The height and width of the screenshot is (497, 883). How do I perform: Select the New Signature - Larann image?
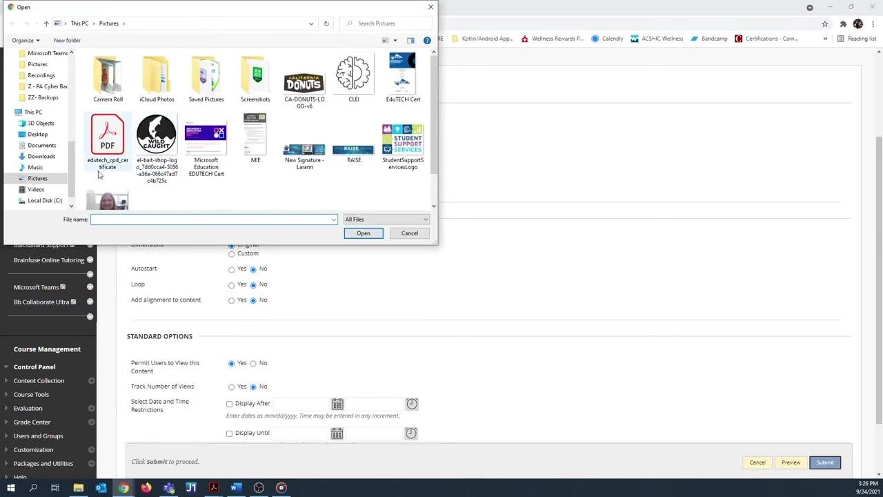304,157
